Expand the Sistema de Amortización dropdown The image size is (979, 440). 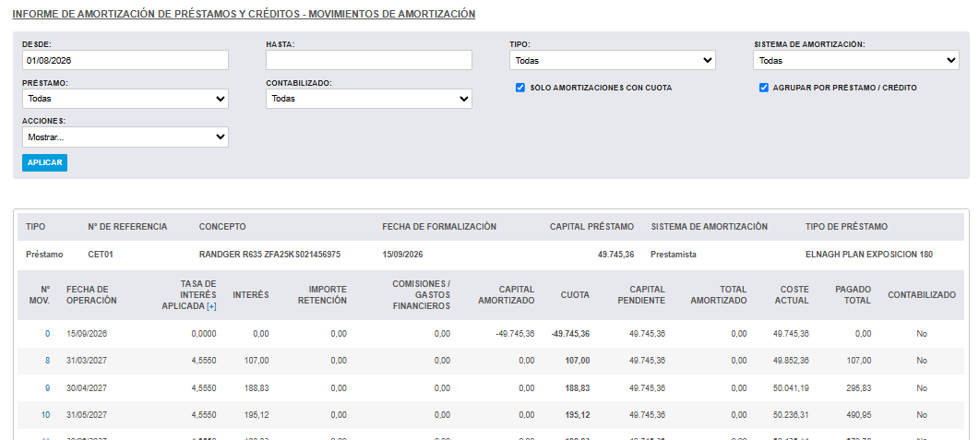[x=856, y=60]
